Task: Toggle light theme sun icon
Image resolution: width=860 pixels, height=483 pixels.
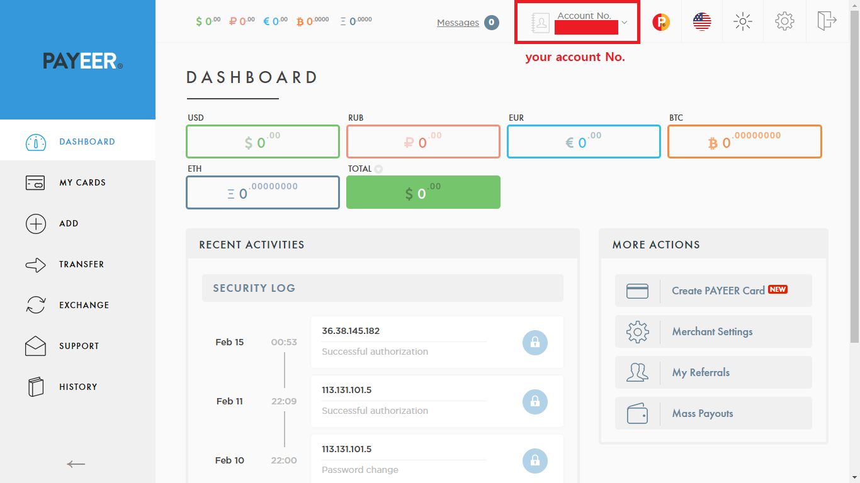Action: 743,22
